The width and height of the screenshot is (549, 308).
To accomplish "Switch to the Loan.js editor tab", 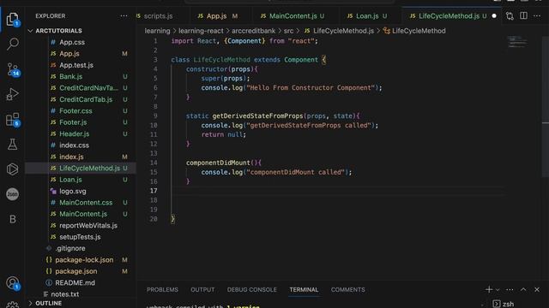I will pyautogui.click(x=367, y=16).
